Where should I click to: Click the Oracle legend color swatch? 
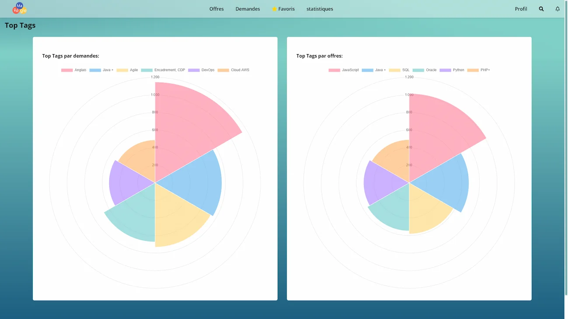point(418,70)
